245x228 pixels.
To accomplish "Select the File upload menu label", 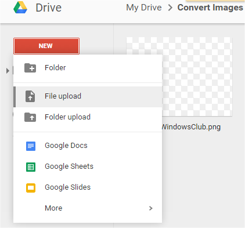I will [x=63, y=96].
